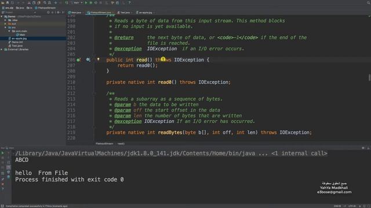Click the status bar lock icon

click(360, 206)
